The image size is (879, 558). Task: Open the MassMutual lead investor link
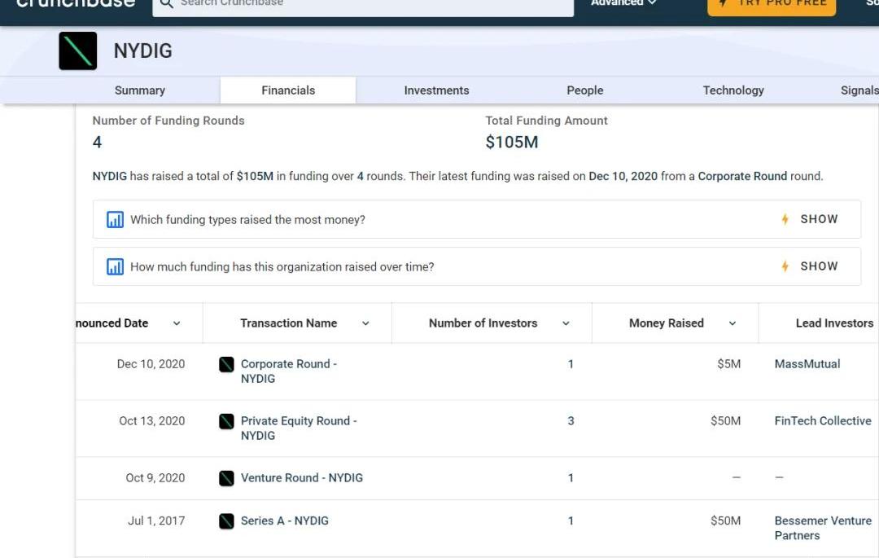pyautogui.click(x=807, y=364)
